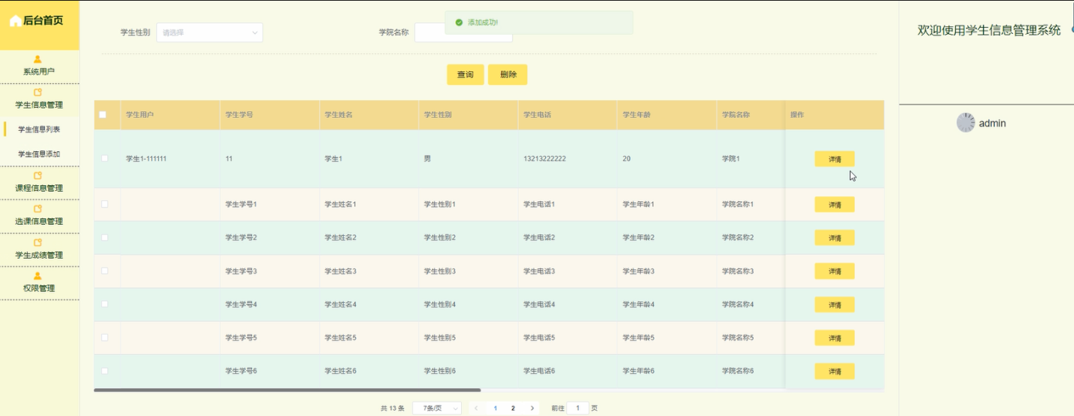Open 详情 for the 学生1 row
Viewport: 1074px width, 416px height.
(835, 159)
